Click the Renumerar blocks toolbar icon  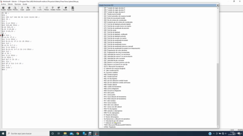[47, 8]
